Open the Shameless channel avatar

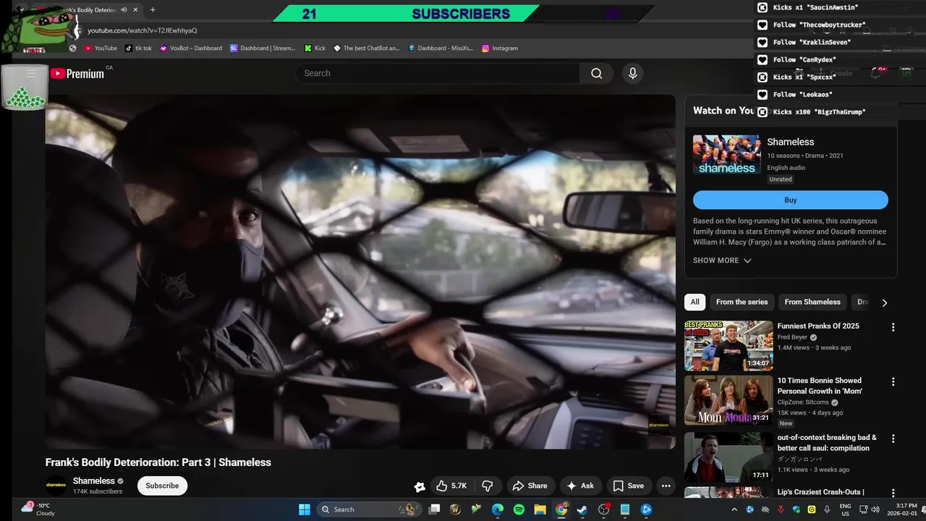pos(56,486)
